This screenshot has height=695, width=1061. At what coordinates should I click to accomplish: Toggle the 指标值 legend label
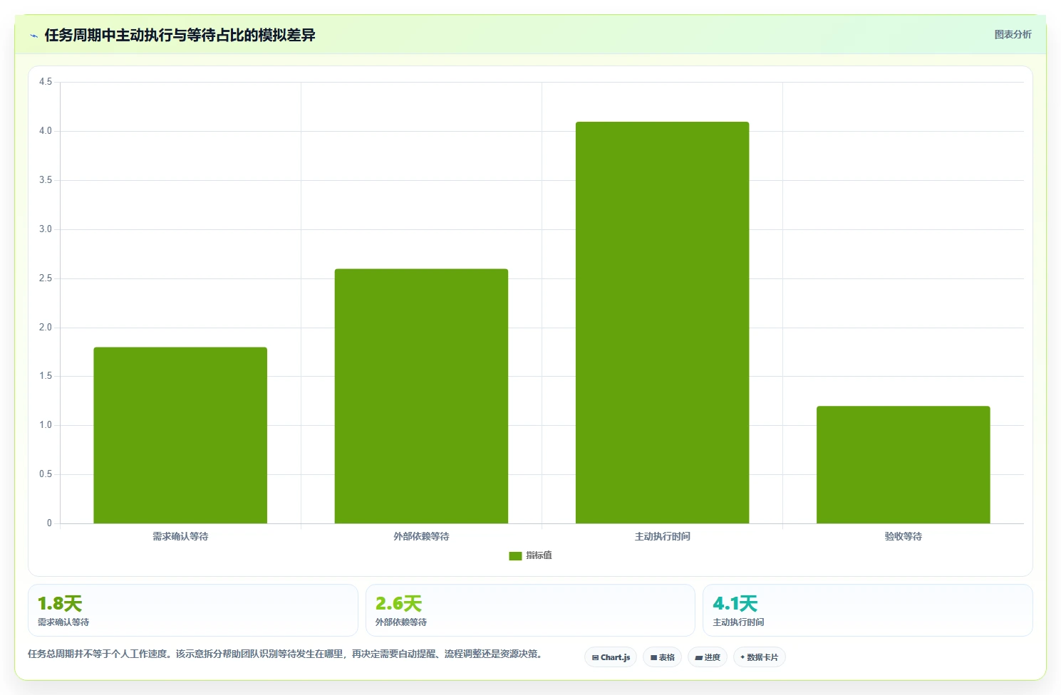(x=539, y=555)
